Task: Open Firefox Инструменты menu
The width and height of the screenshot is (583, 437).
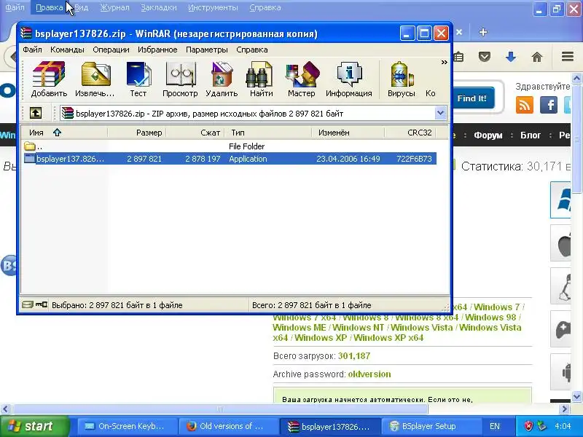Action: click(213, 7)
